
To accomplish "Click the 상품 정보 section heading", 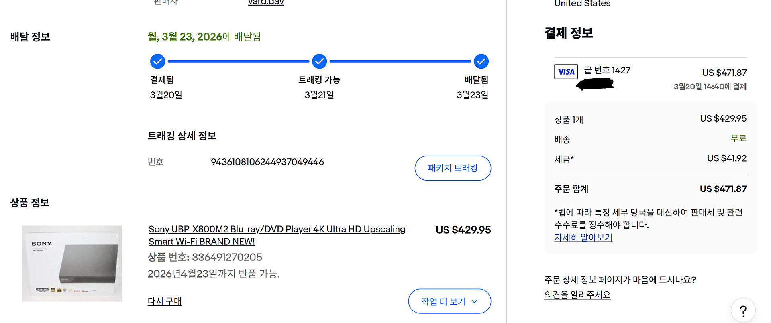I will (30, 203).
